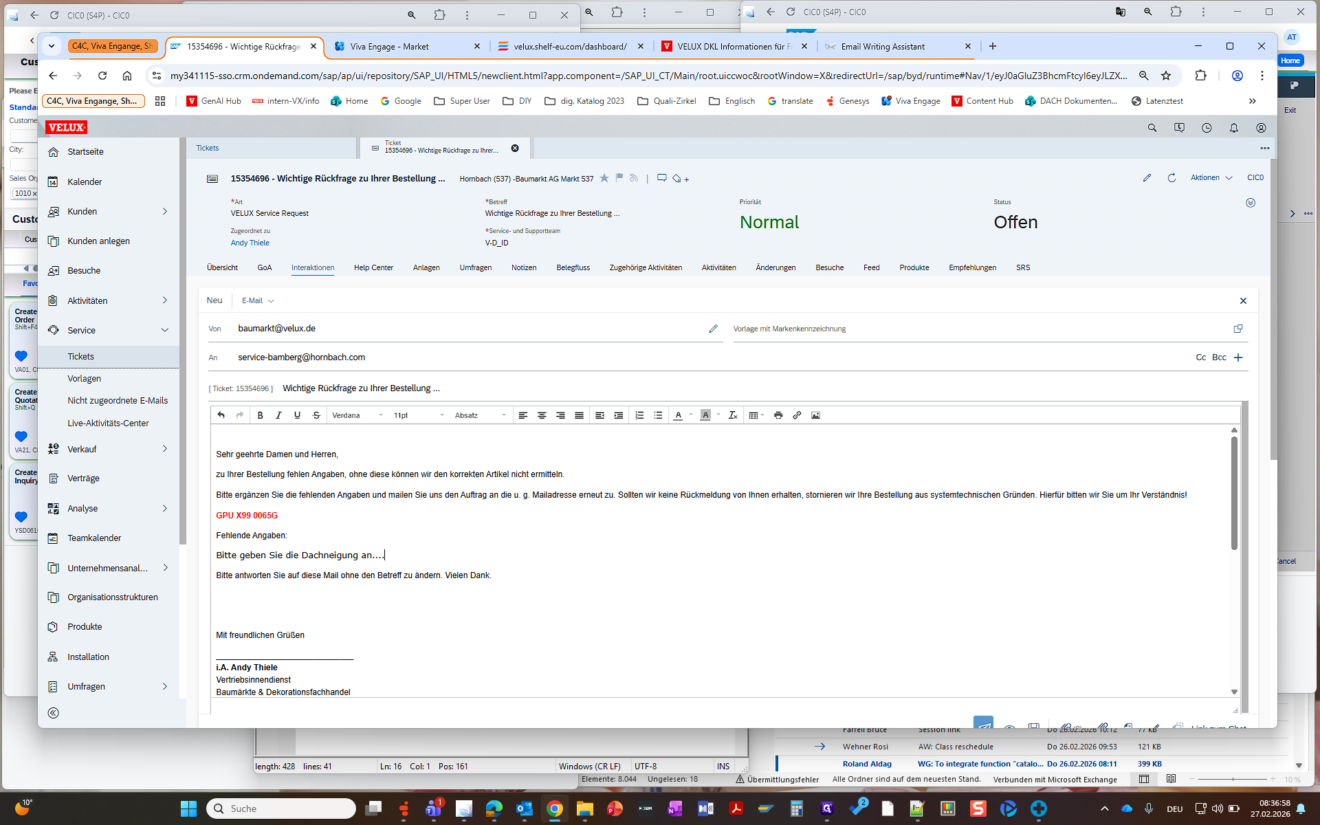This screenshot has height=825, width=1320.
Task: Click the clear formatting icon
Action: click(x=733, y=415)
